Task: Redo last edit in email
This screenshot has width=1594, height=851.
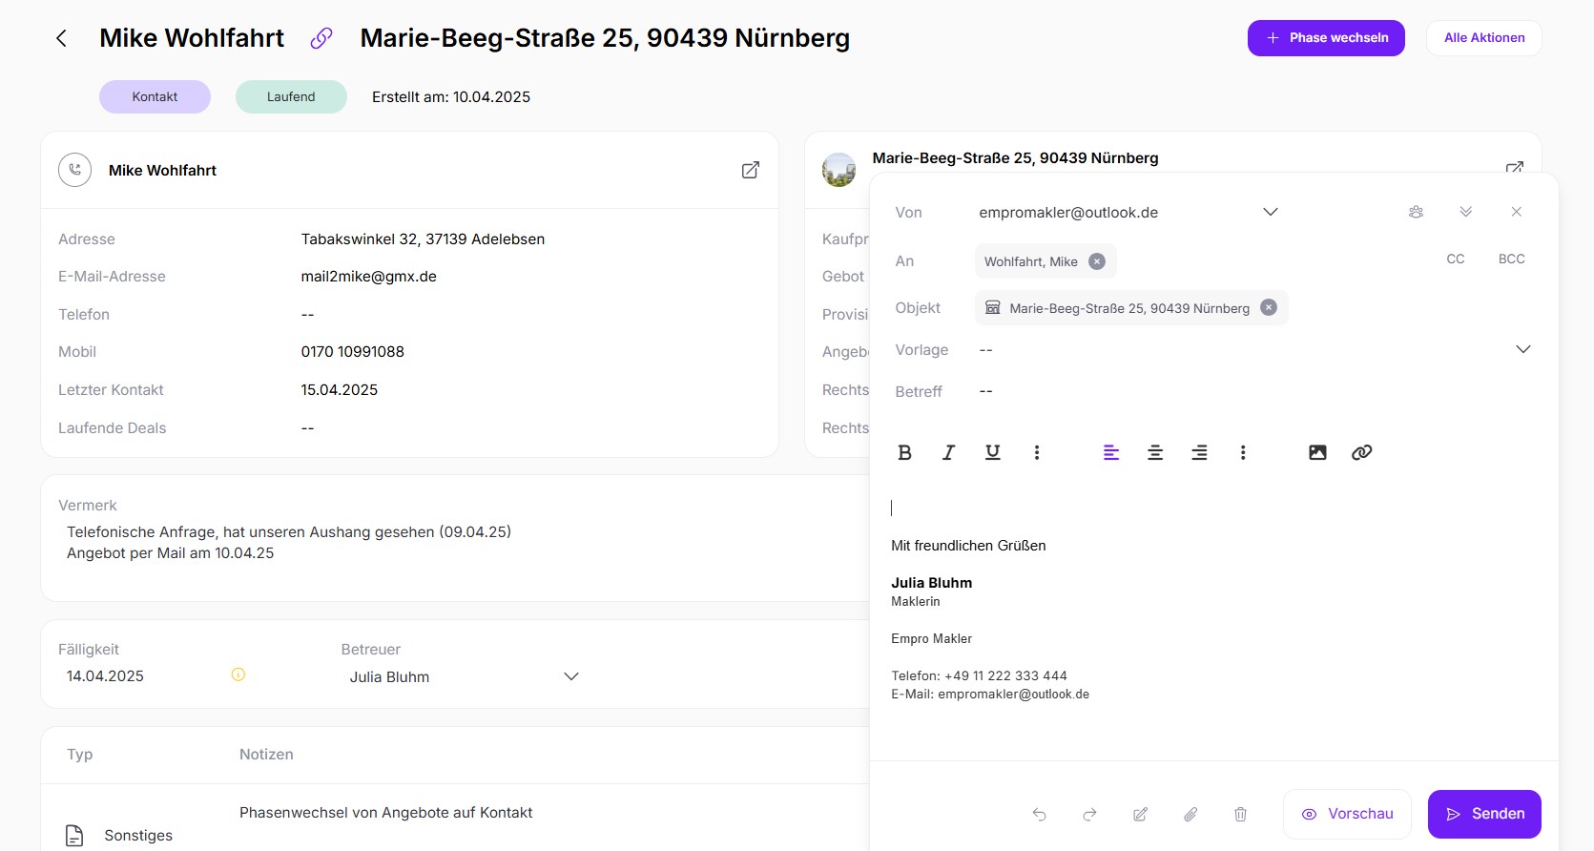Action: (1089, 814)
